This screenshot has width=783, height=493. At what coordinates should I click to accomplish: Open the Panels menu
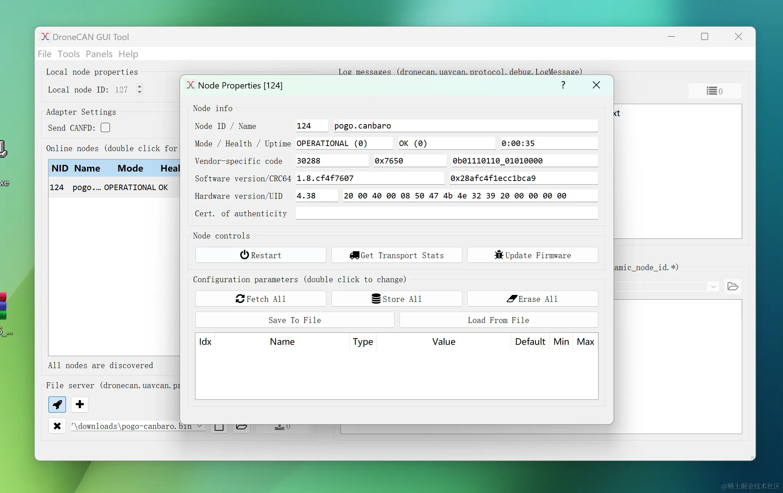pos(99,54)
